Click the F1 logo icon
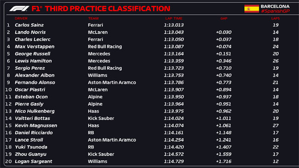Screen dimensions: 299x168 (19, 9)
